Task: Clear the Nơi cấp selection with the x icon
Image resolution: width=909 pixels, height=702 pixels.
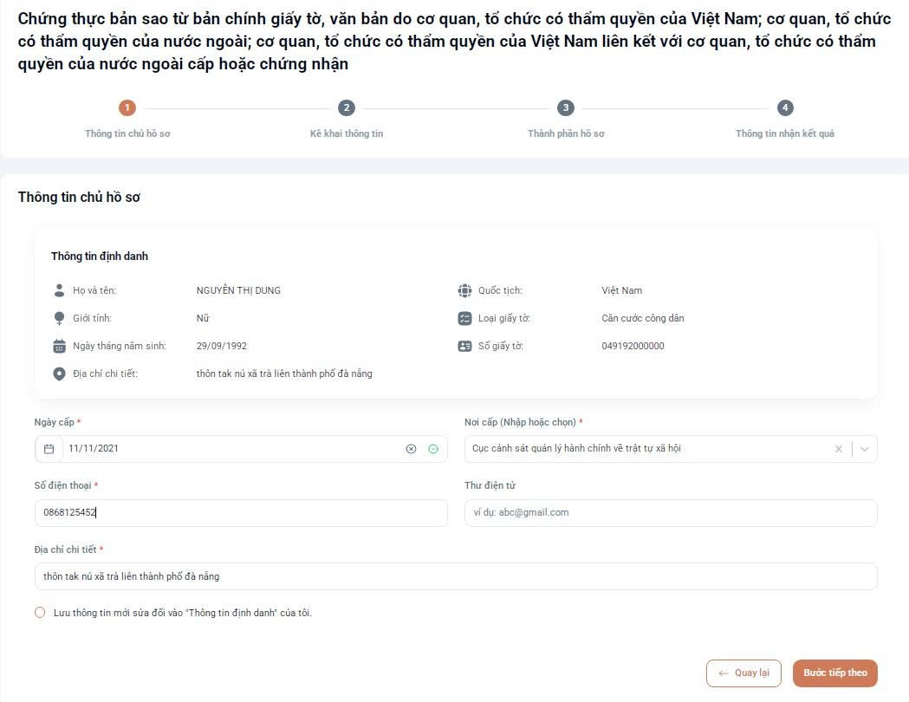Action: 838,449
